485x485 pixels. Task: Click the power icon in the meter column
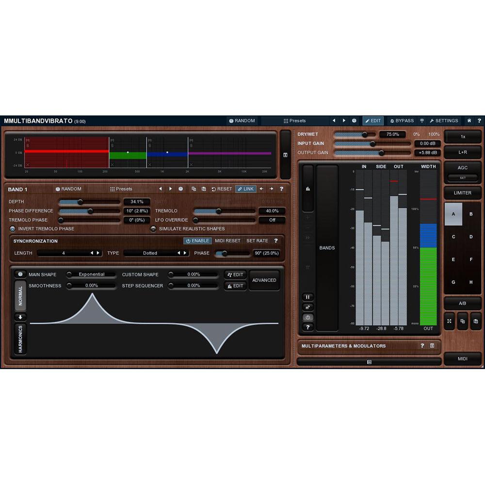[x=308, y=317]
